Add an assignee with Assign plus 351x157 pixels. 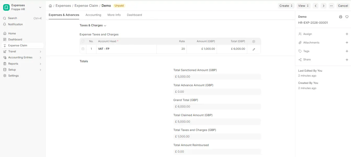pyautogui.click(x=347, y=34)
